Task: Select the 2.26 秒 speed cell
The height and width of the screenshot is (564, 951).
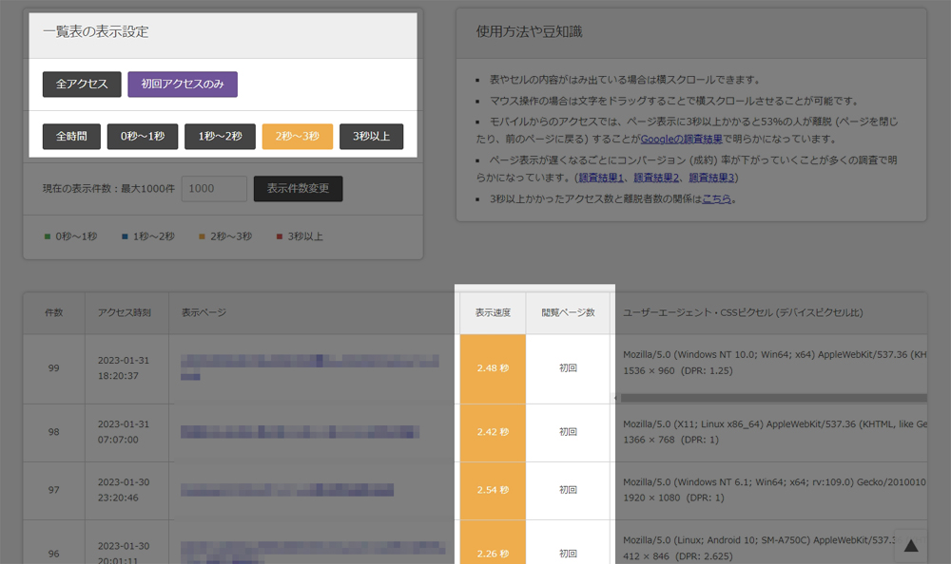Action: (493, 543)
